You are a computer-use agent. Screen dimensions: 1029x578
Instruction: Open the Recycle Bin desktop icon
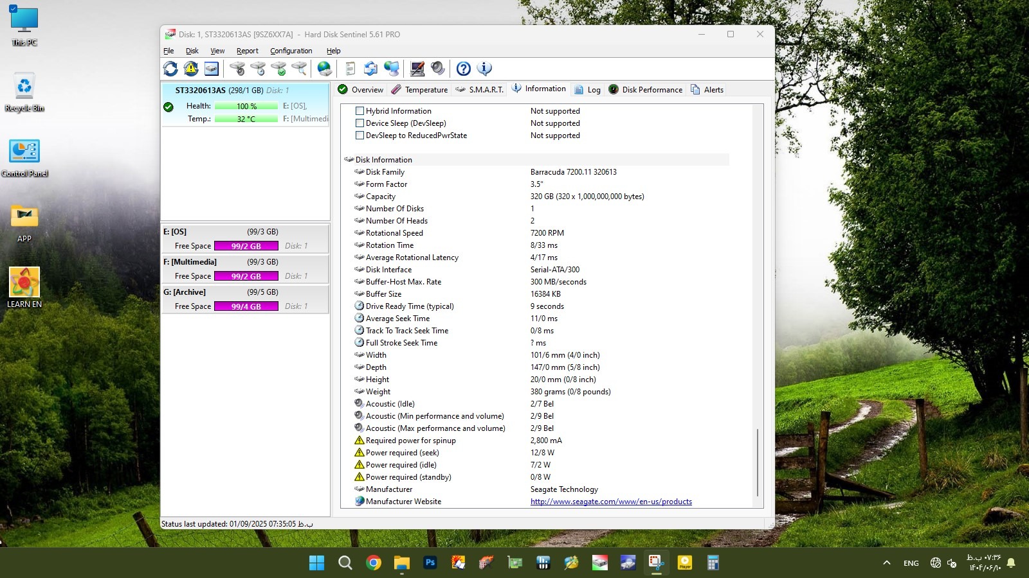click(x=24, y=92)
